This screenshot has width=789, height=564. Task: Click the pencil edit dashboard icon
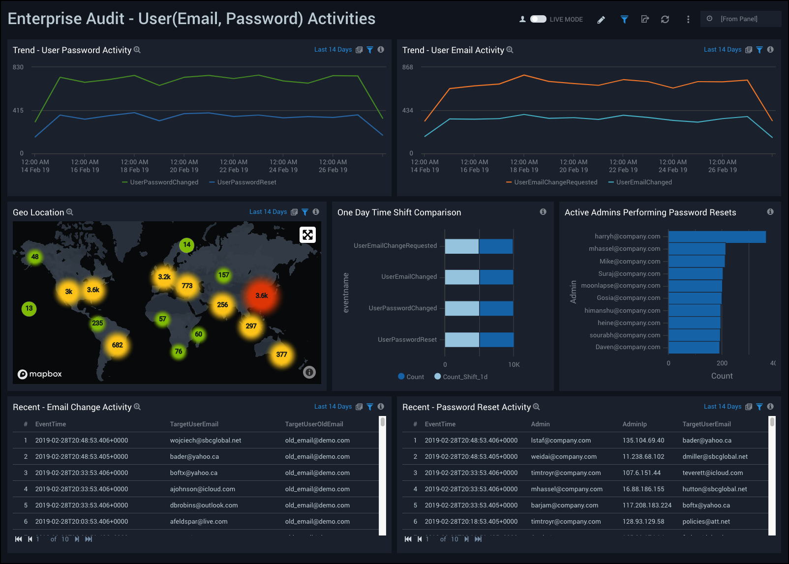(x=601, y=20)
